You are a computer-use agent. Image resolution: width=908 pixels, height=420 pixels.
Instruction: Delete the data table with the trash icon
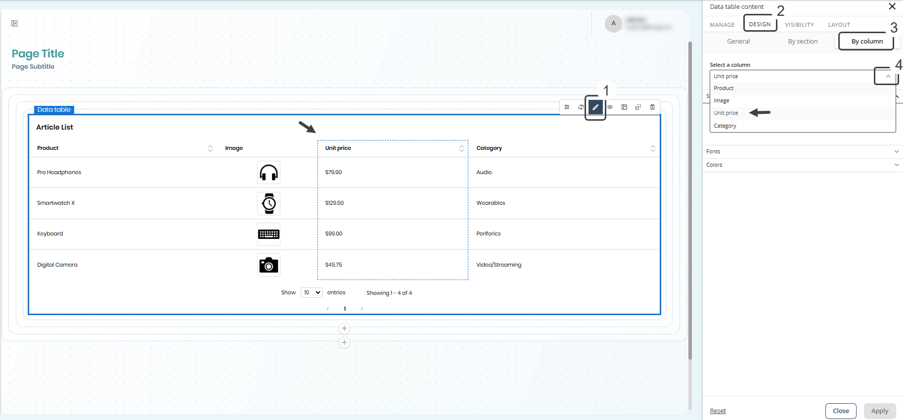[x=652, y=107]
